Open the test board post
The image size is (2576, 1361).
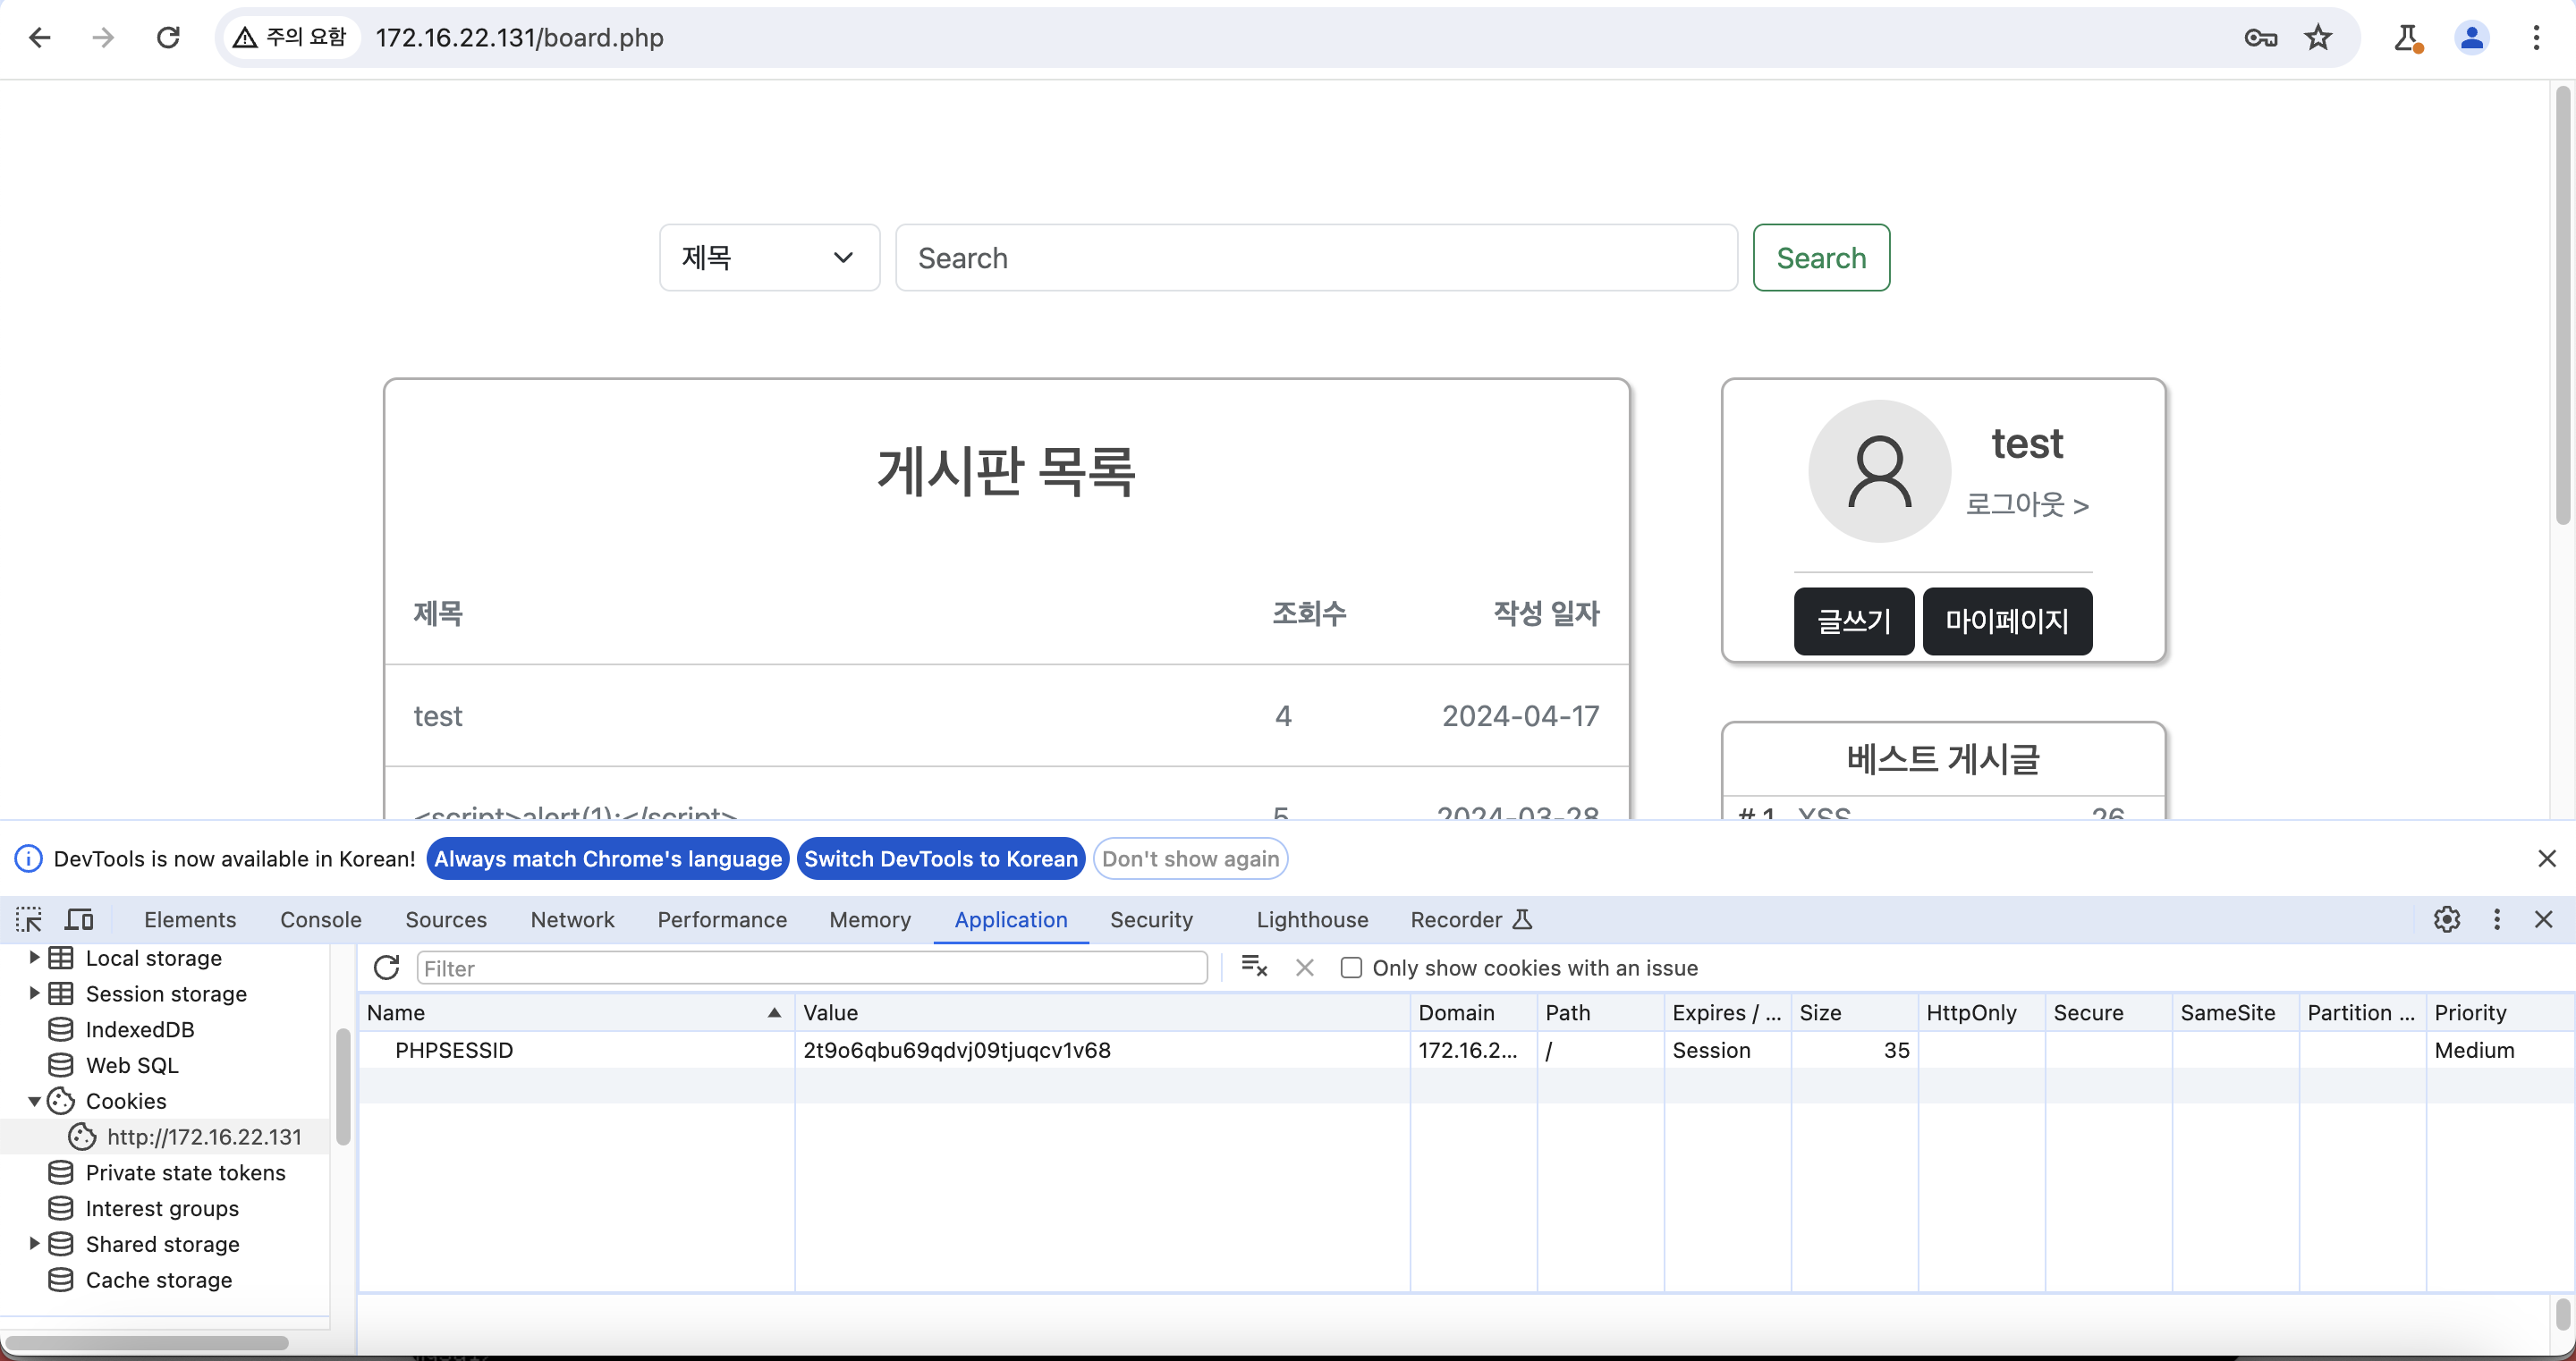[438, 715]
